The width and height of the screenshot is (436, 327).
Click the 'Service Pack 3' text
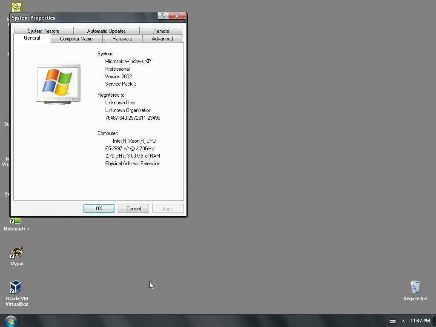(x=120, y=84)
